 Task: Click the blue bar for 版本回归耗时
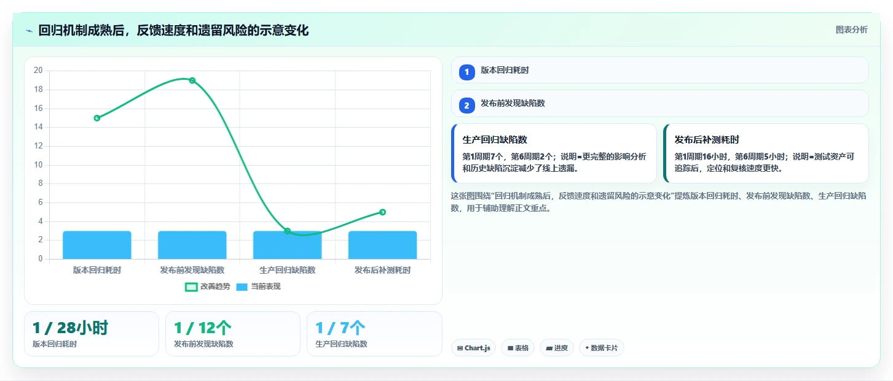(97, 245)
